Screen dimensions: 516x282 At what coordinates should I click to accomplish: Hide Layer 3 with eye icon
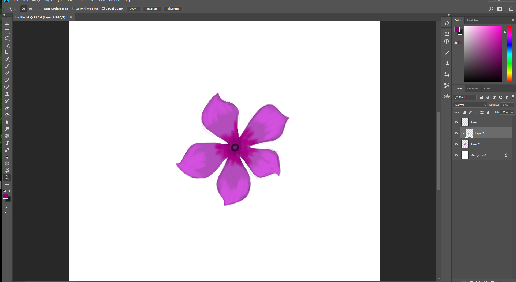coord(456,133)
